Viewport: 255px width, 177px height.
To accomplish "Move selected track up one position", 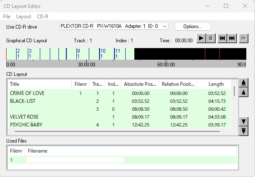I will pyautogui.click(x=244, y=92).
